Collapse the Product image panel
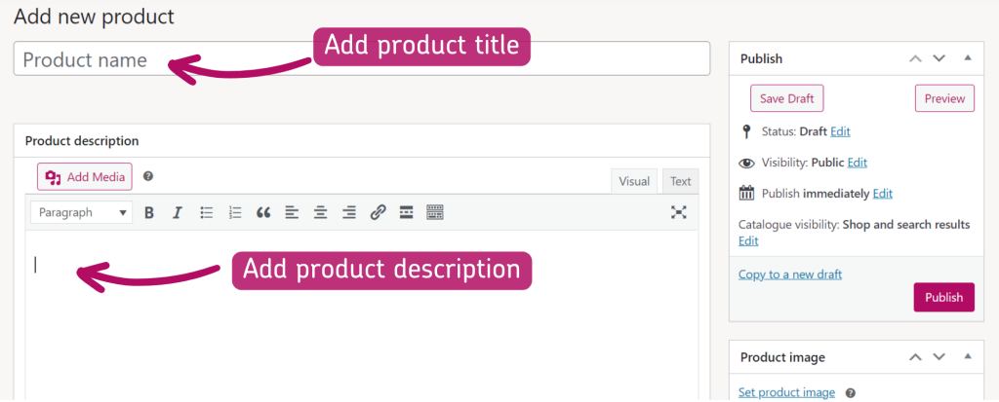Screen dimensions: 999x402 [x=967, y=357]
